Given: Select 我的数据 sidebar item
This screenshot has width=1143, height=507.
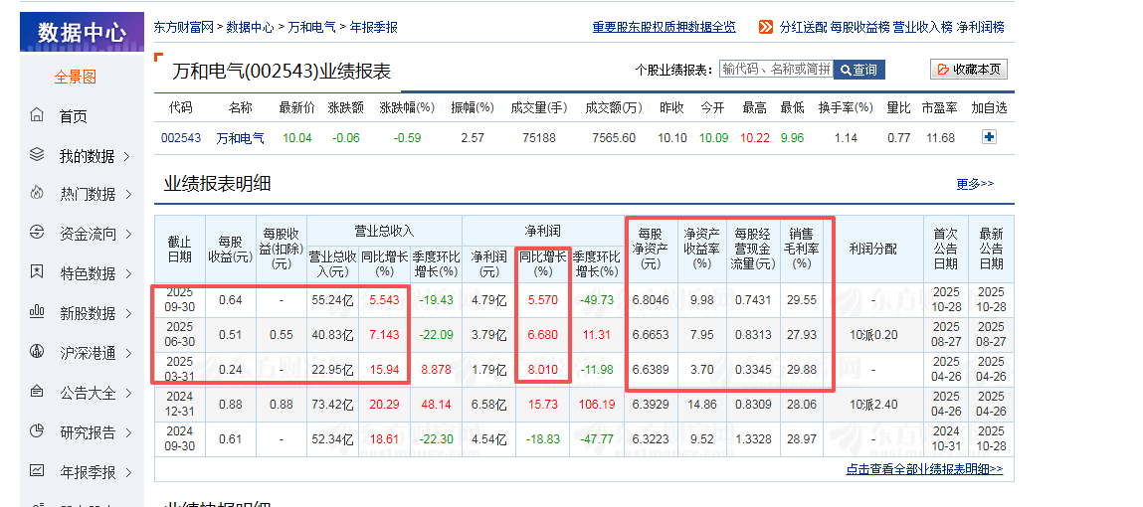Looking at the screenshot, I should point(87,156).
